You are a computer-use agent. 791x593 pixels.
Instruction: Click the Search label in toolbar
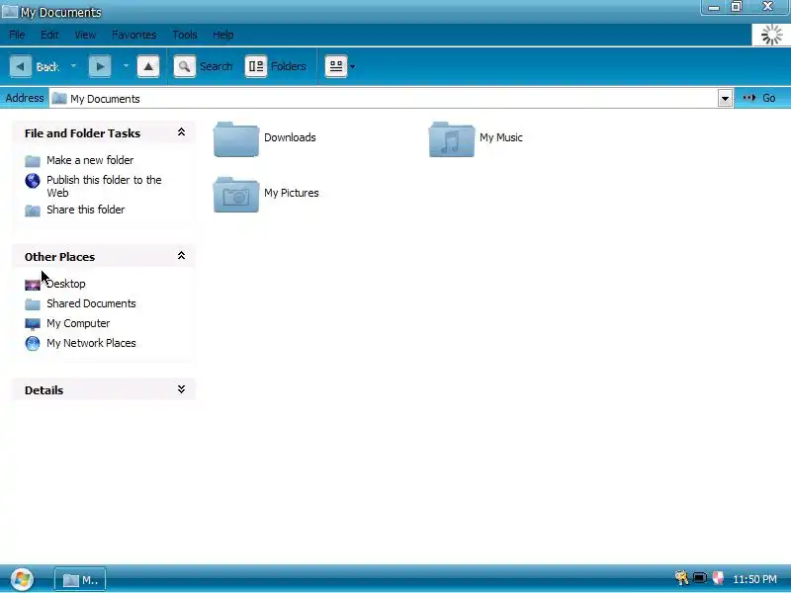point(216,66)
